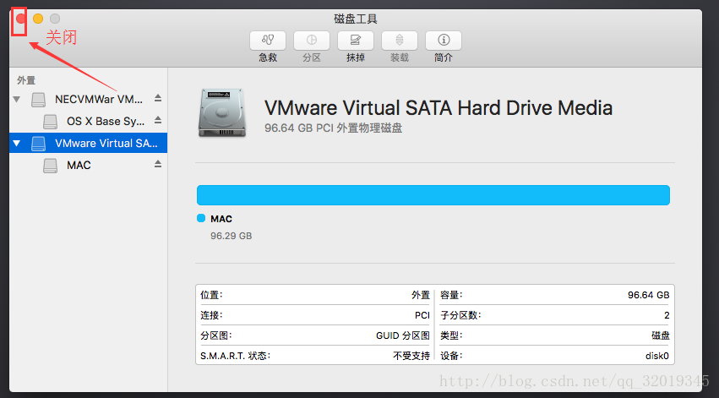Click the S.M.A.R.T. 状态 label
719x398 pixels.
(235, 356)
